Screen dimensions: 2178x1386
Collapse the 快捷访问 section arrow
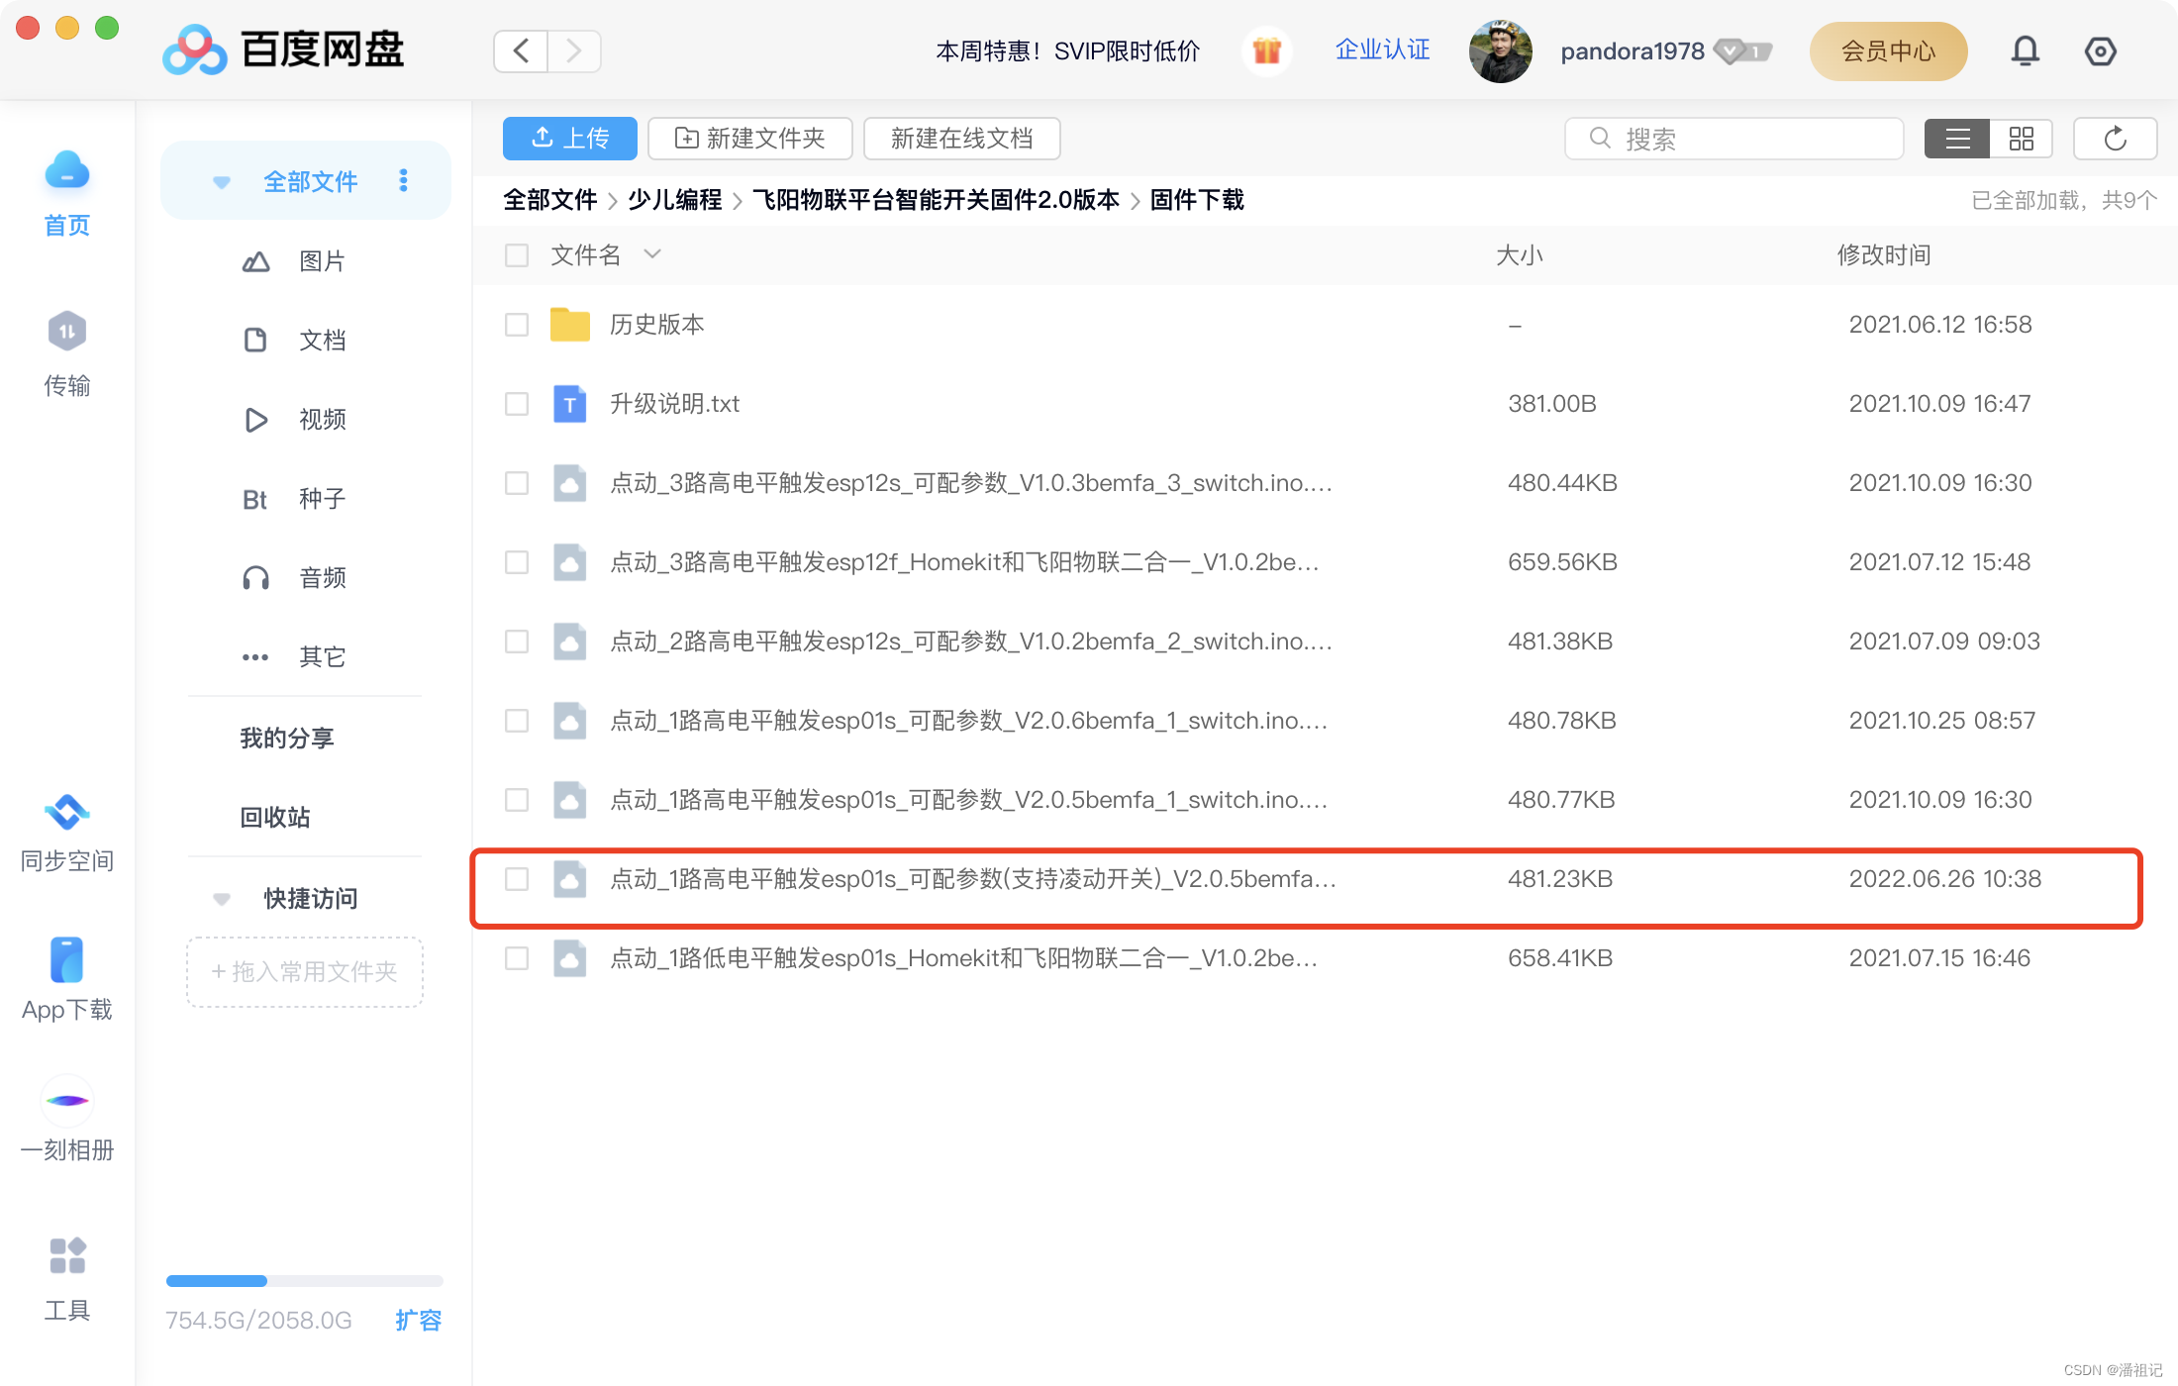tap(222, 899)
